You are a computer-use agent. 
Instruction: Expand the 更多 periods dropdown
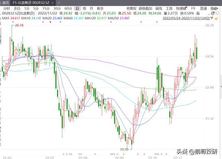(x=100, y=8)
